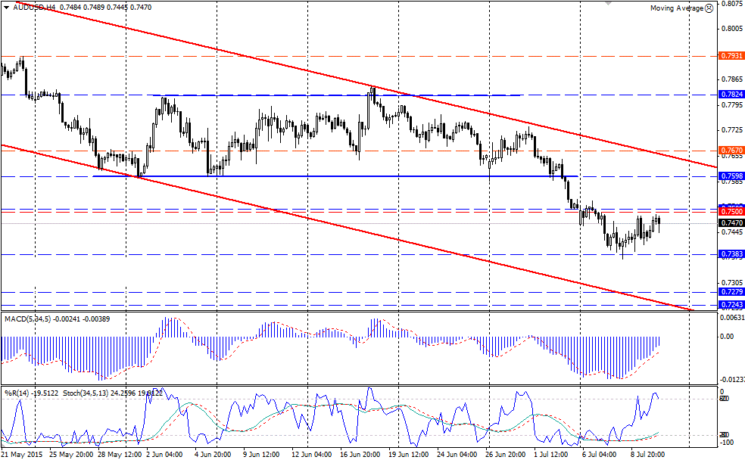Select the 0.7279 blue price tag
This screenshot has width=745, height=460.
coord(731,292)
